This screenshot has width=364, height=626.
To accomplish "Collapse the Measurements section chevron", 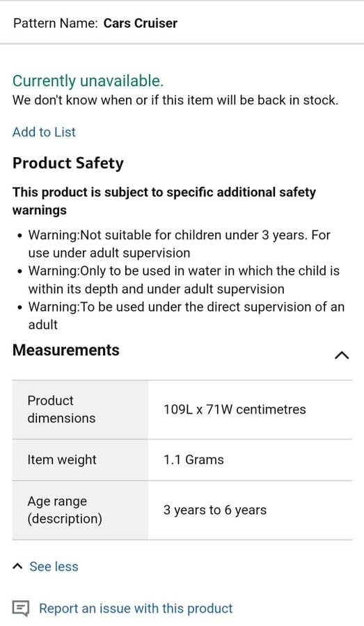I will click(x=341, y=355).
